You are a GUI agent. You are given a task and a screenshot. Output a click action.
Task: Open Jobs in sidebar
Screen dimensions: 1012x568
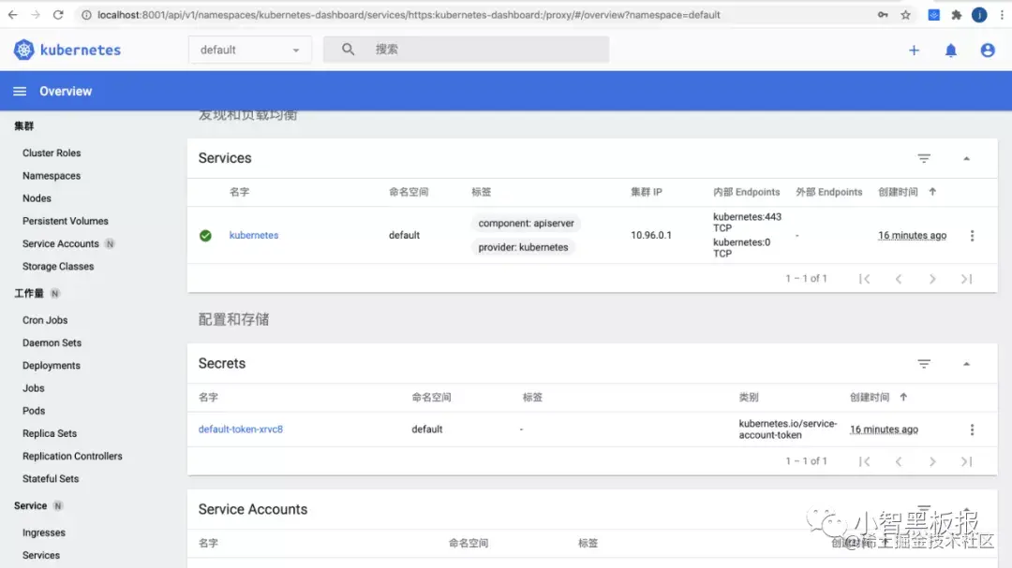click(x=34, y=388)
